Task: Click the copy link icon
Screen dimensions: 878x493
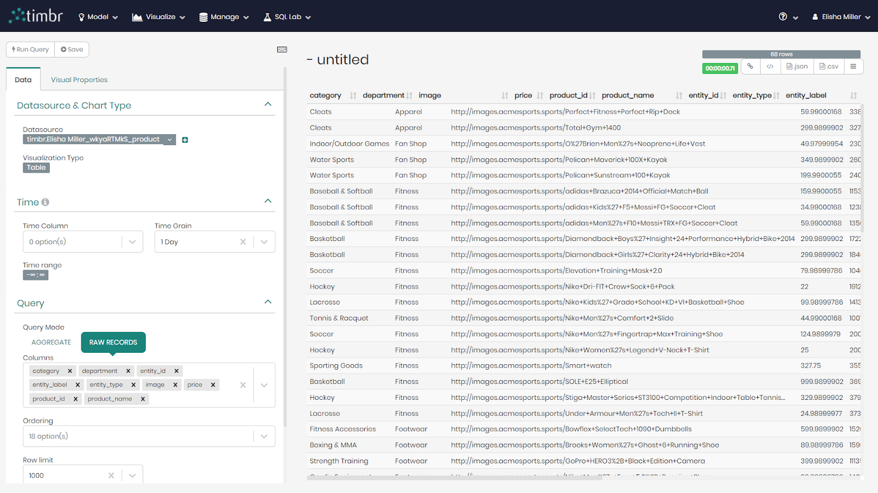Action: tap(750, 66)
